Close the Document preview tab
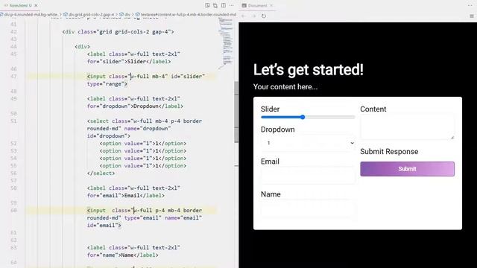Screen dimensions: 477x268 (x=271, y=5)
